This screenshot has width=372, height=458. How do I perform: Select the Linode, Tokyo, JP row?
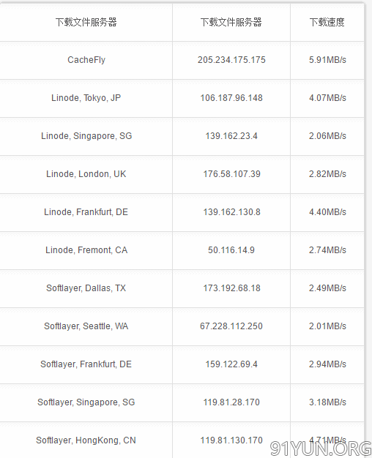point(182,98)
